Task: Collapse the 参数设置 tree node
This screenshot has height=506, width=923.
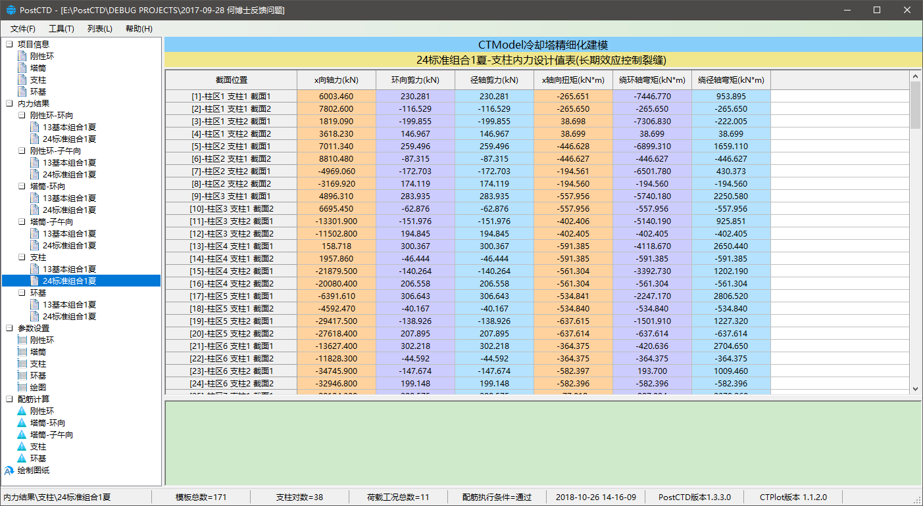Action: tap(9, 329)
